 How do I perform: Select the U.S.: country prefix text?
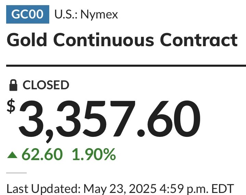pos(66,14)
